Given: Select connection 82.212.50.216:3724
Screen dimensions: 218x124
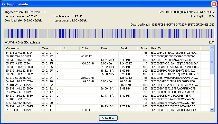Looking at the screenshot, I should point(107,78).
